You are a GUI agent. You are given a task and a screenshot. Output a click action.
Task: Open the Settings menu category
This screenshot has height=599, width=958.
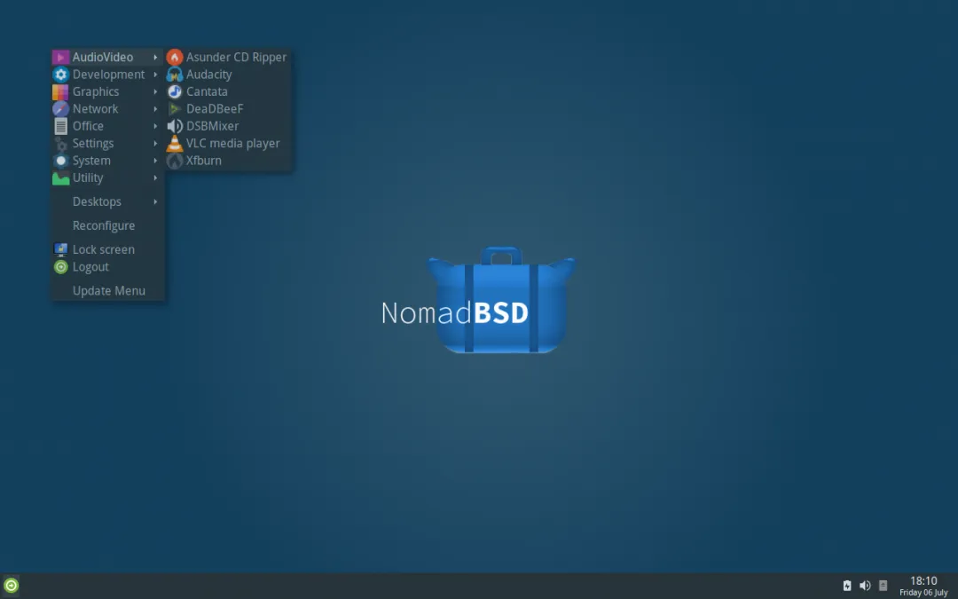tap(107, 144)
